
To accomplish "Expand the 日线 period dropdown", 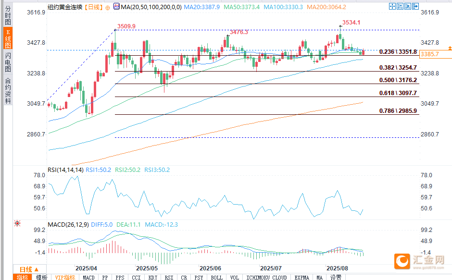I will coord(29,269).
